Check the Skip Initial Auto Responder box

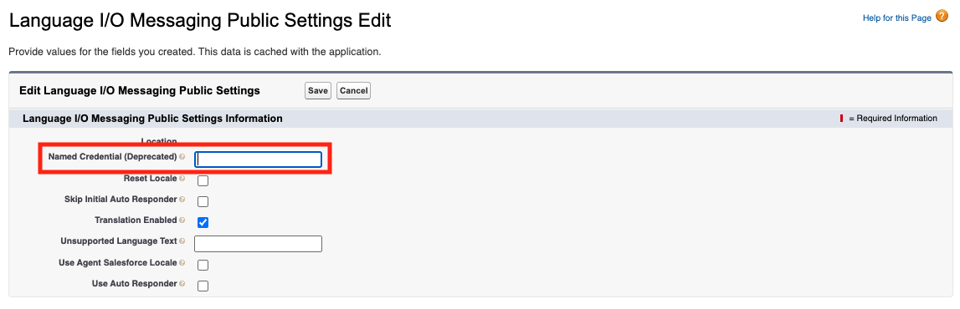tap(203, 201)
